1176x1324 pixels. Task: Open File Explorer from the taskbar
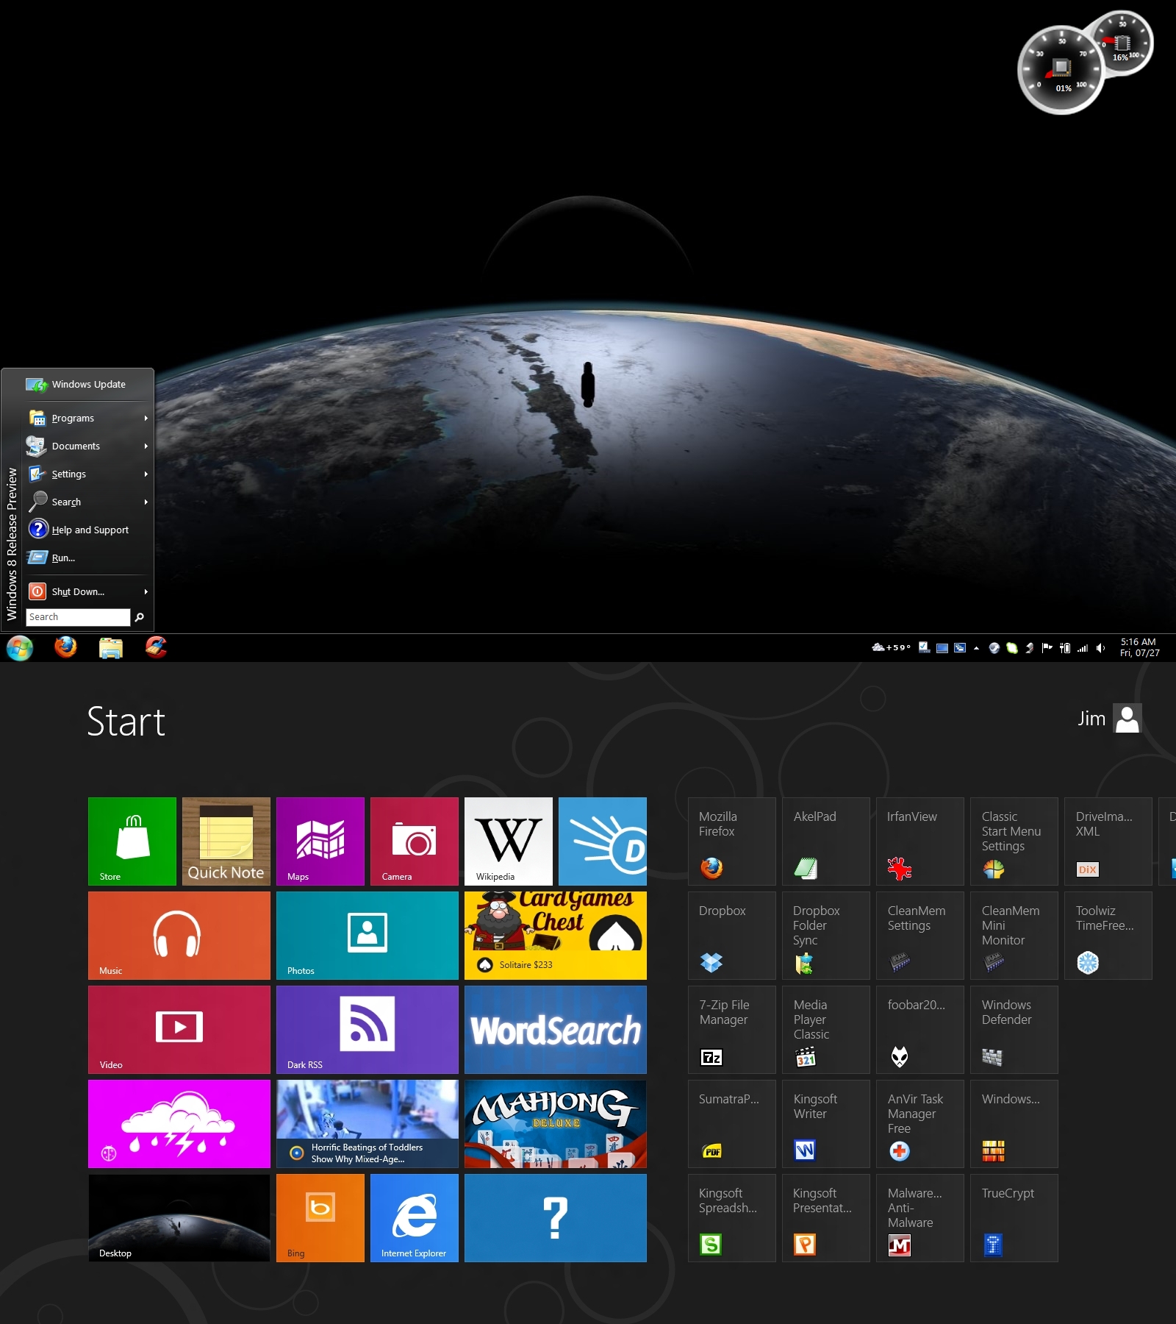[x=111, y=648]
